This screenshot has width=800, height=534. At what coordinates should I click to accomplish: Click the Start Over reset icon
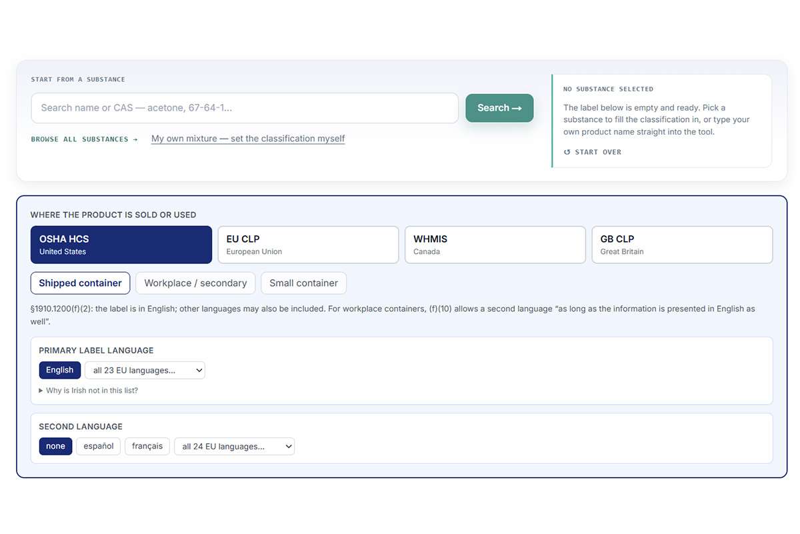pos(567,152)
